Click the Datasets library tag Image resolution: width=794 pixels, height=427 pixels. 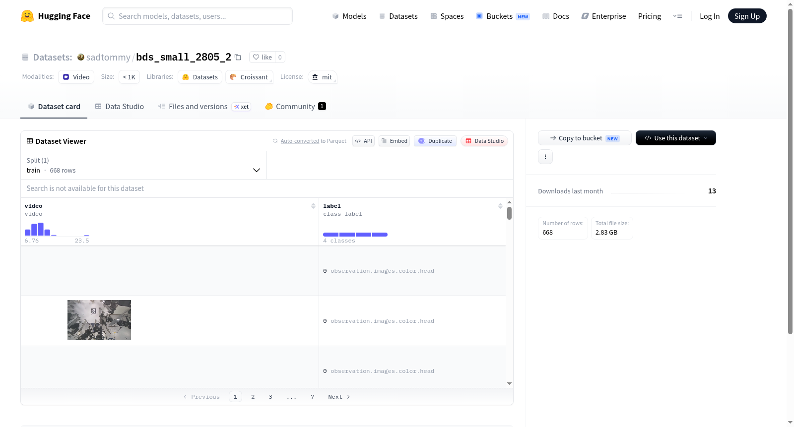(x=200, y=77)
